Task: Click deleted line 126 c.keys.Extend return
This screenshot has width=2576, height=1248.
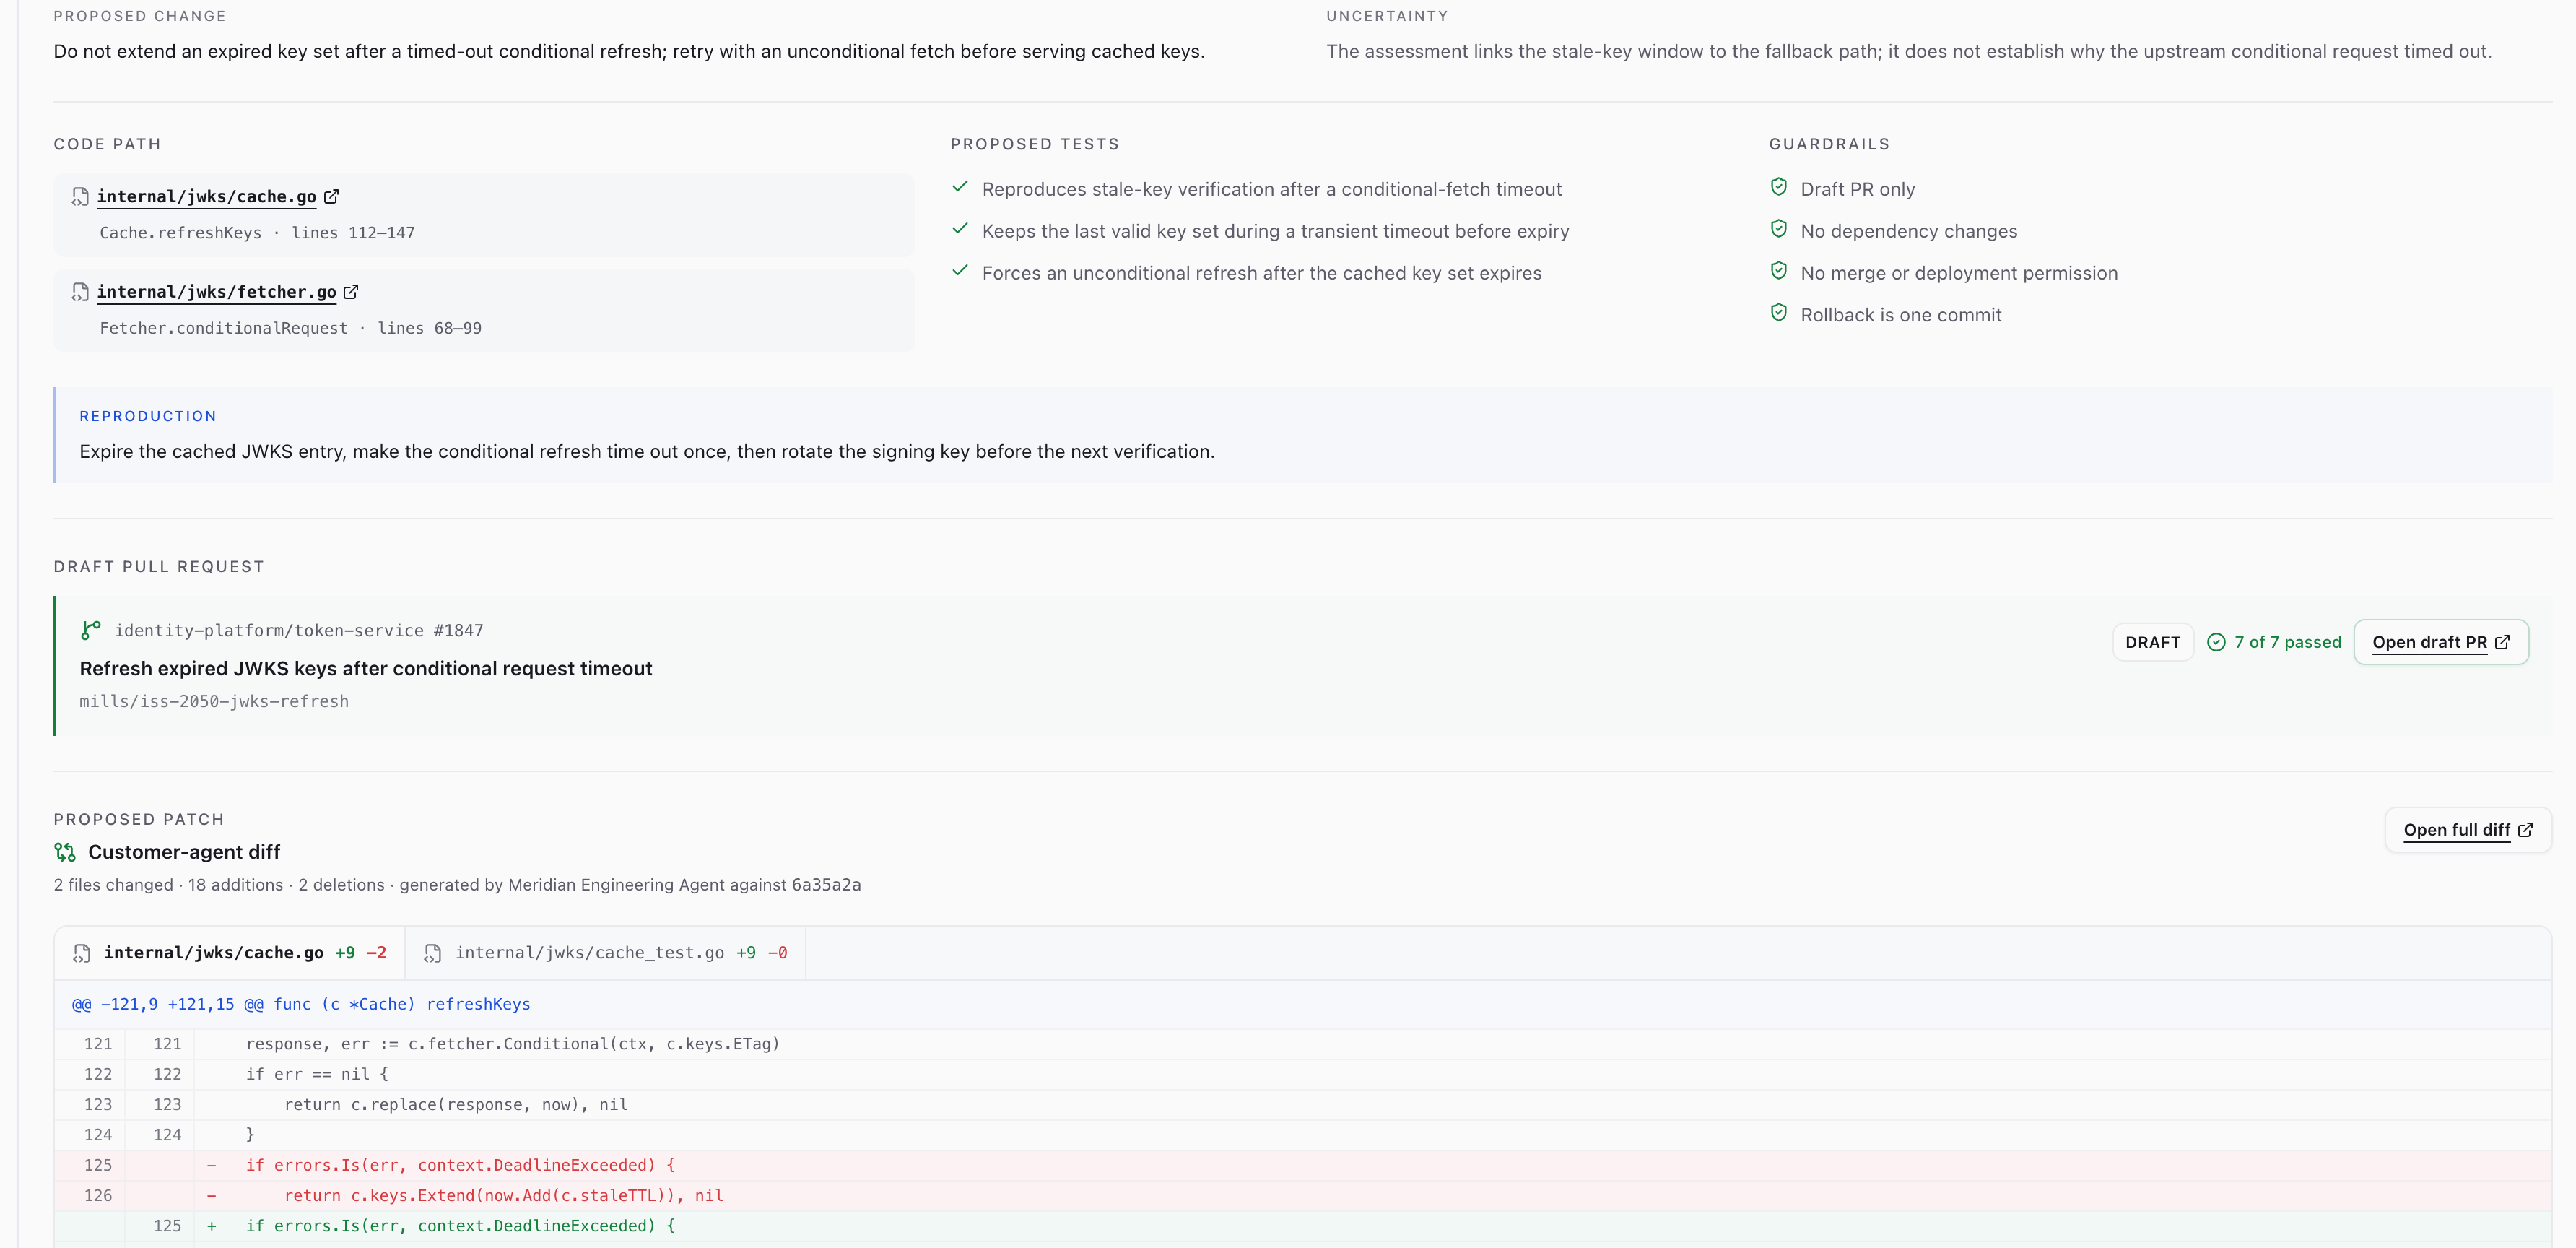Action: (x=1302, y=1196)
